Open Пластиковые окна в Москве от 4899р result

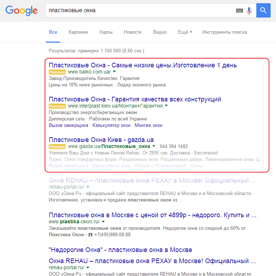pyautogui.click(x=153, y=215)
